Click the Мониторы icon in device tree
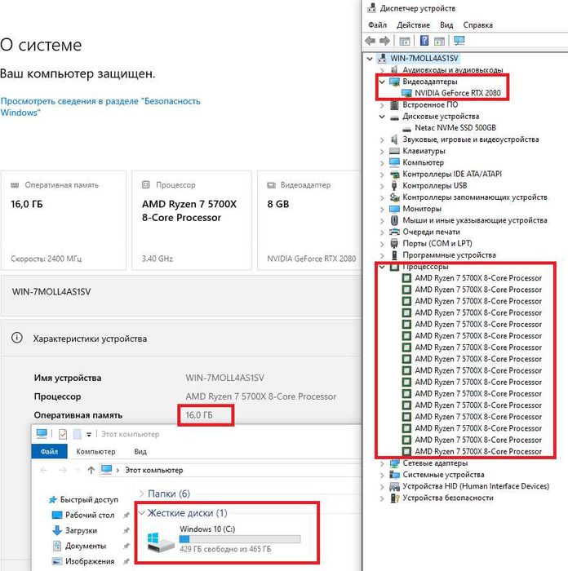This screenshot has width=568, height=571. pos(394,209)
